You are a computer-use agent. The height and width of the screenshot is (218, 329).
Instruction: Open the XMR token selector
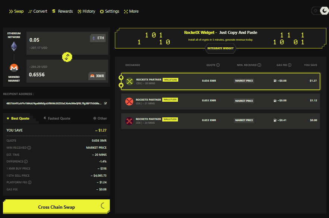[x=97, y=76]
